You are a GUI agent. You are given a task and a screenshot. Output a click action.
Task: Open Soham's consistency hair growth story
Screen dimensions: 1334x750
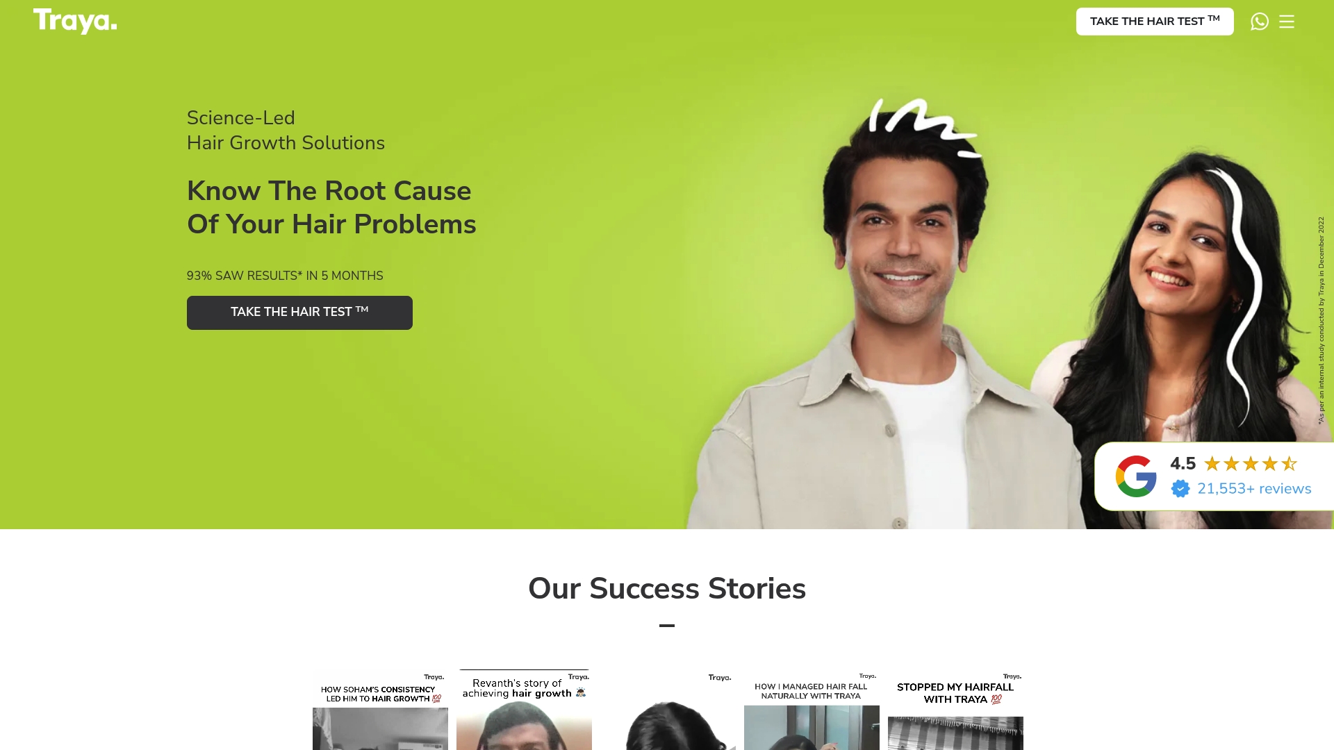[x=380, y=710]
